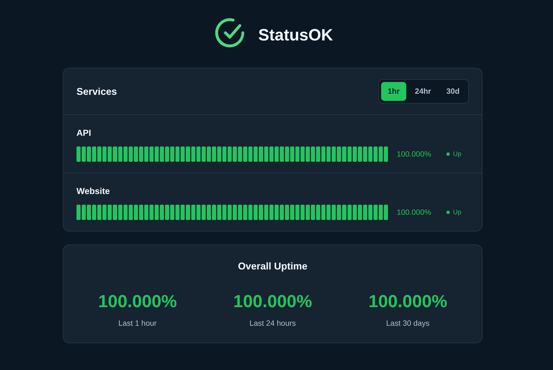Image resolution: width=553 pixels, height=370 pixels.
Task: Click the Overall Uptime heading
Action: pos(272,266)
